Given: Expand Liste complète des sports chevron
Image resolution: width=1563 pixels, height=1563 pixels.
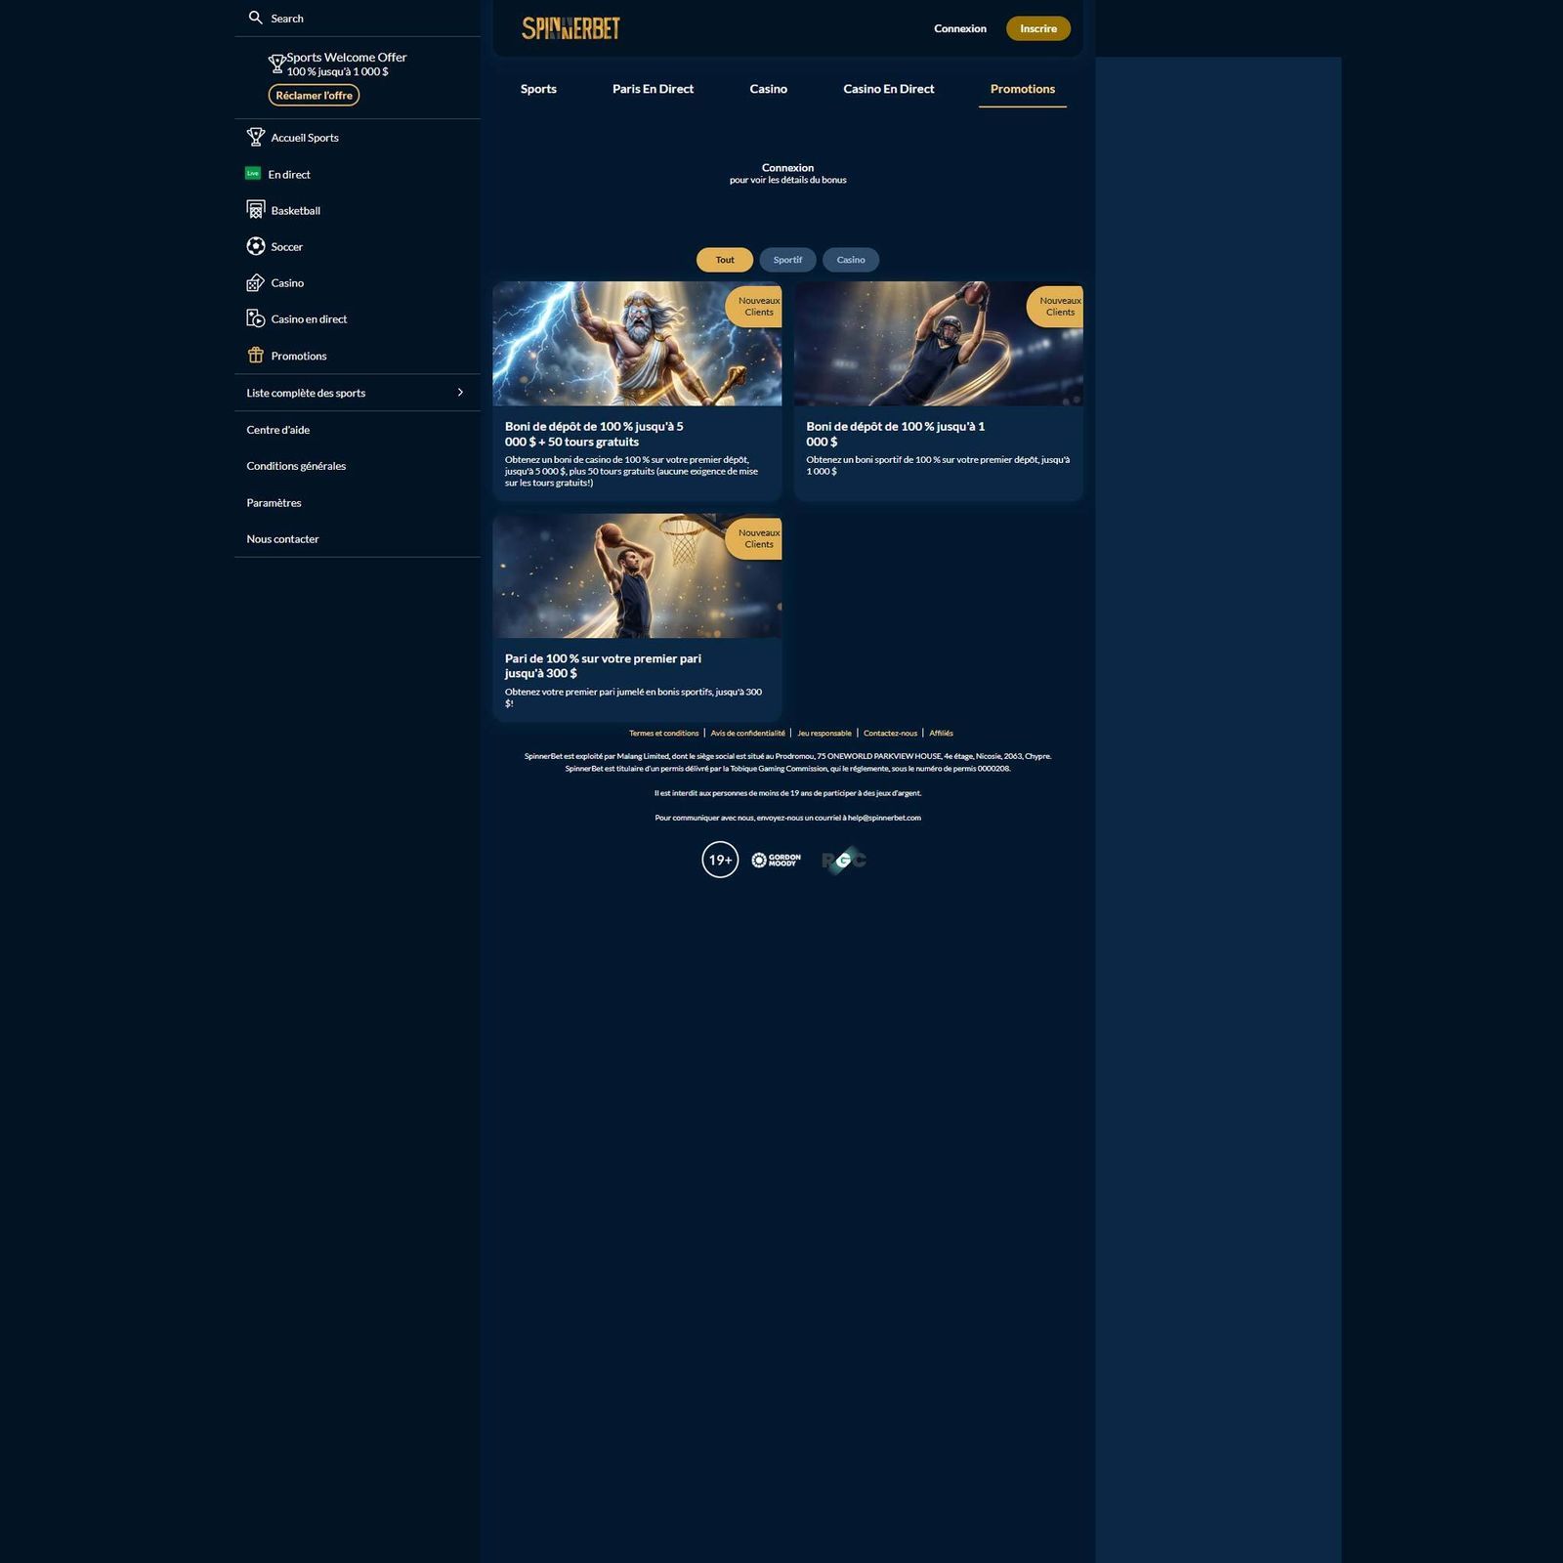Looking at the screenshot, I should pos(460,393).
